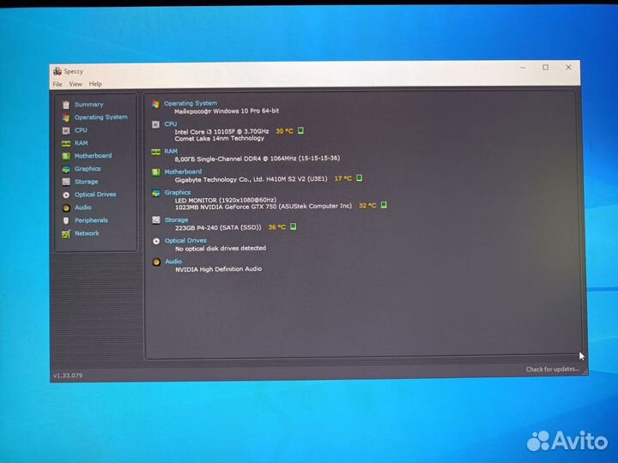Image resolution: width=618 pixels, height=463 pixels.
Task: Click NVIDIA High Definition Audio text
Action: 218,269
